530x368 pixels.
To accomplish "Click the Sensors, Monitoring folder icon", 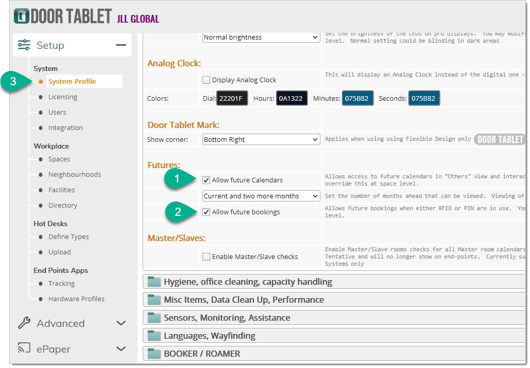I will click(x=154, y=318).
